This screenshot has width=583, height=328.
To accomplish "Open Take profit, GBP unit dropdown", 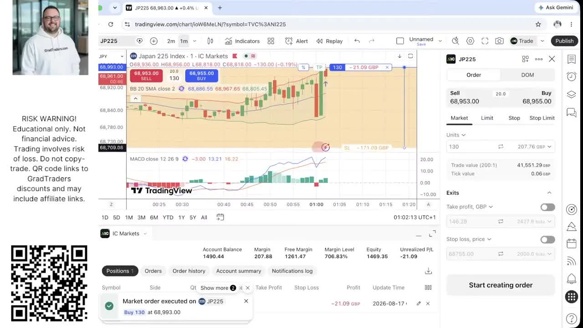I will [470, 207].
